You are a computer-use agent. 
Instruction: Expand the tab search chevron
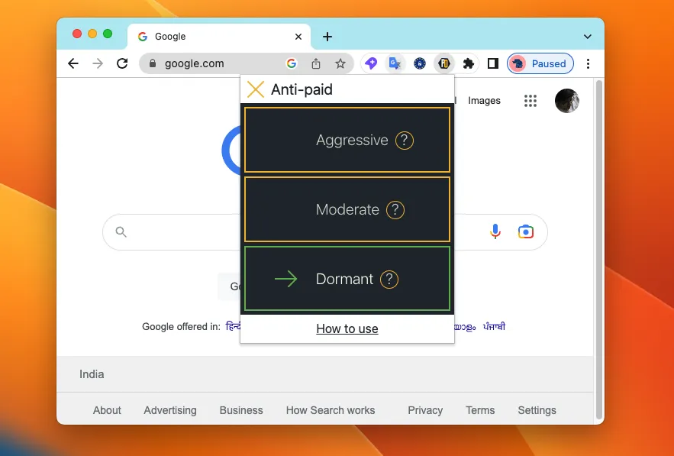pos(587,37)
